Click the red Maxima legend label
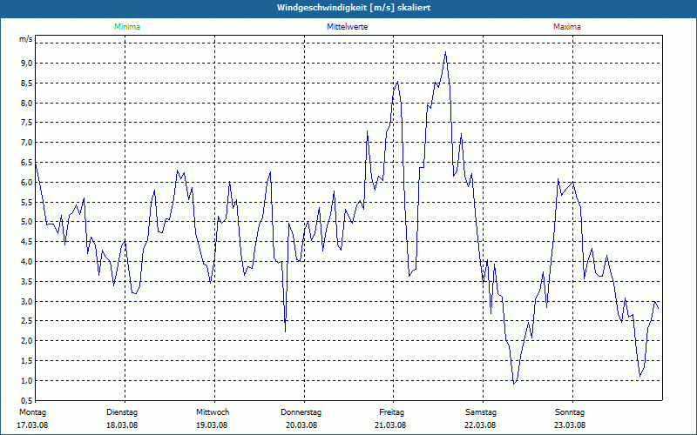The height and width of the screenshot is (435, 697). pos(567,27)
